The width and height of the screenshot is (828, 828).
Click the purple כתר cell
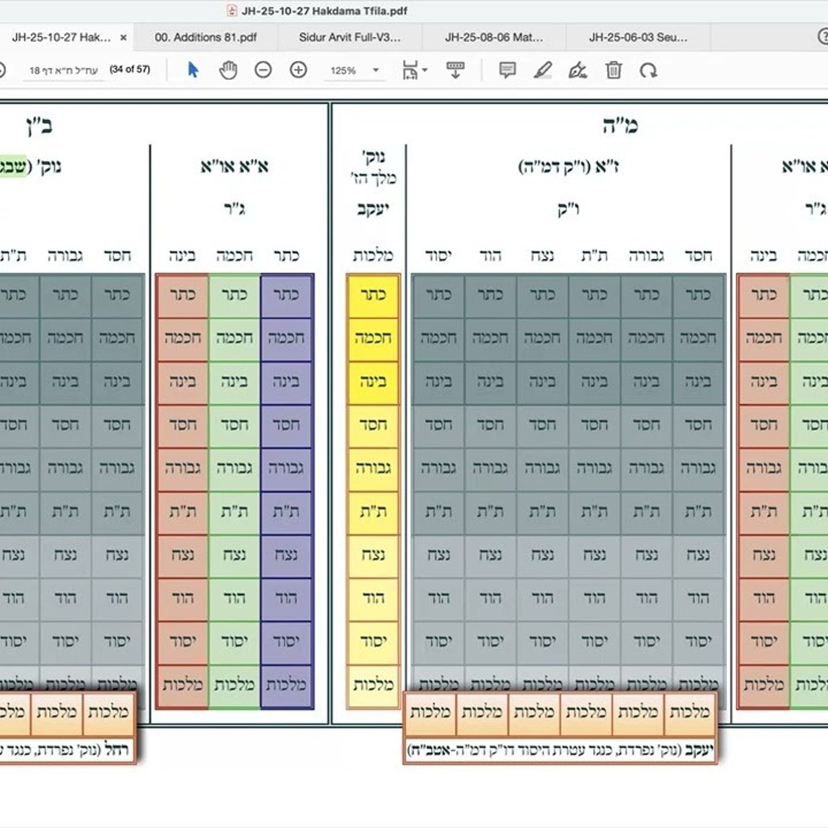click(x=286, y=295)
